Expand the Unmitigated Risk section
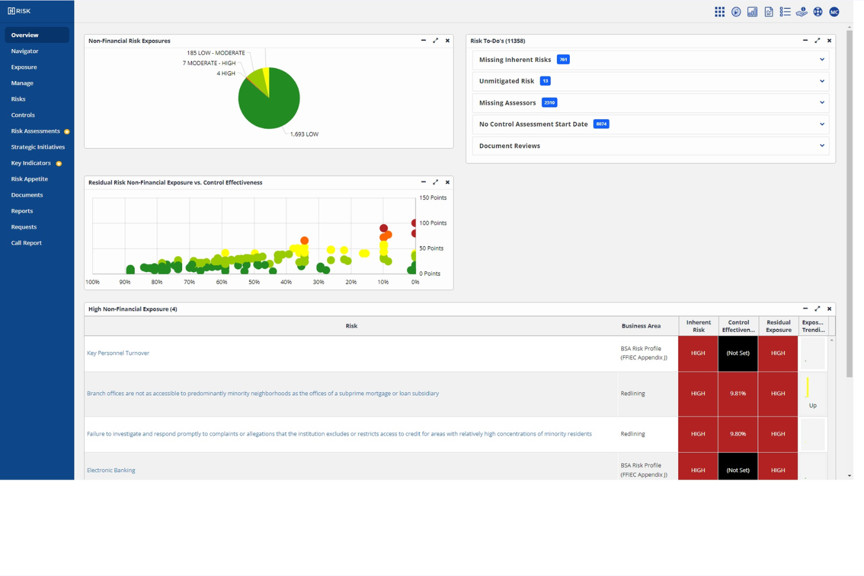Viewport: 864px width, 576px height. (821, 81)
